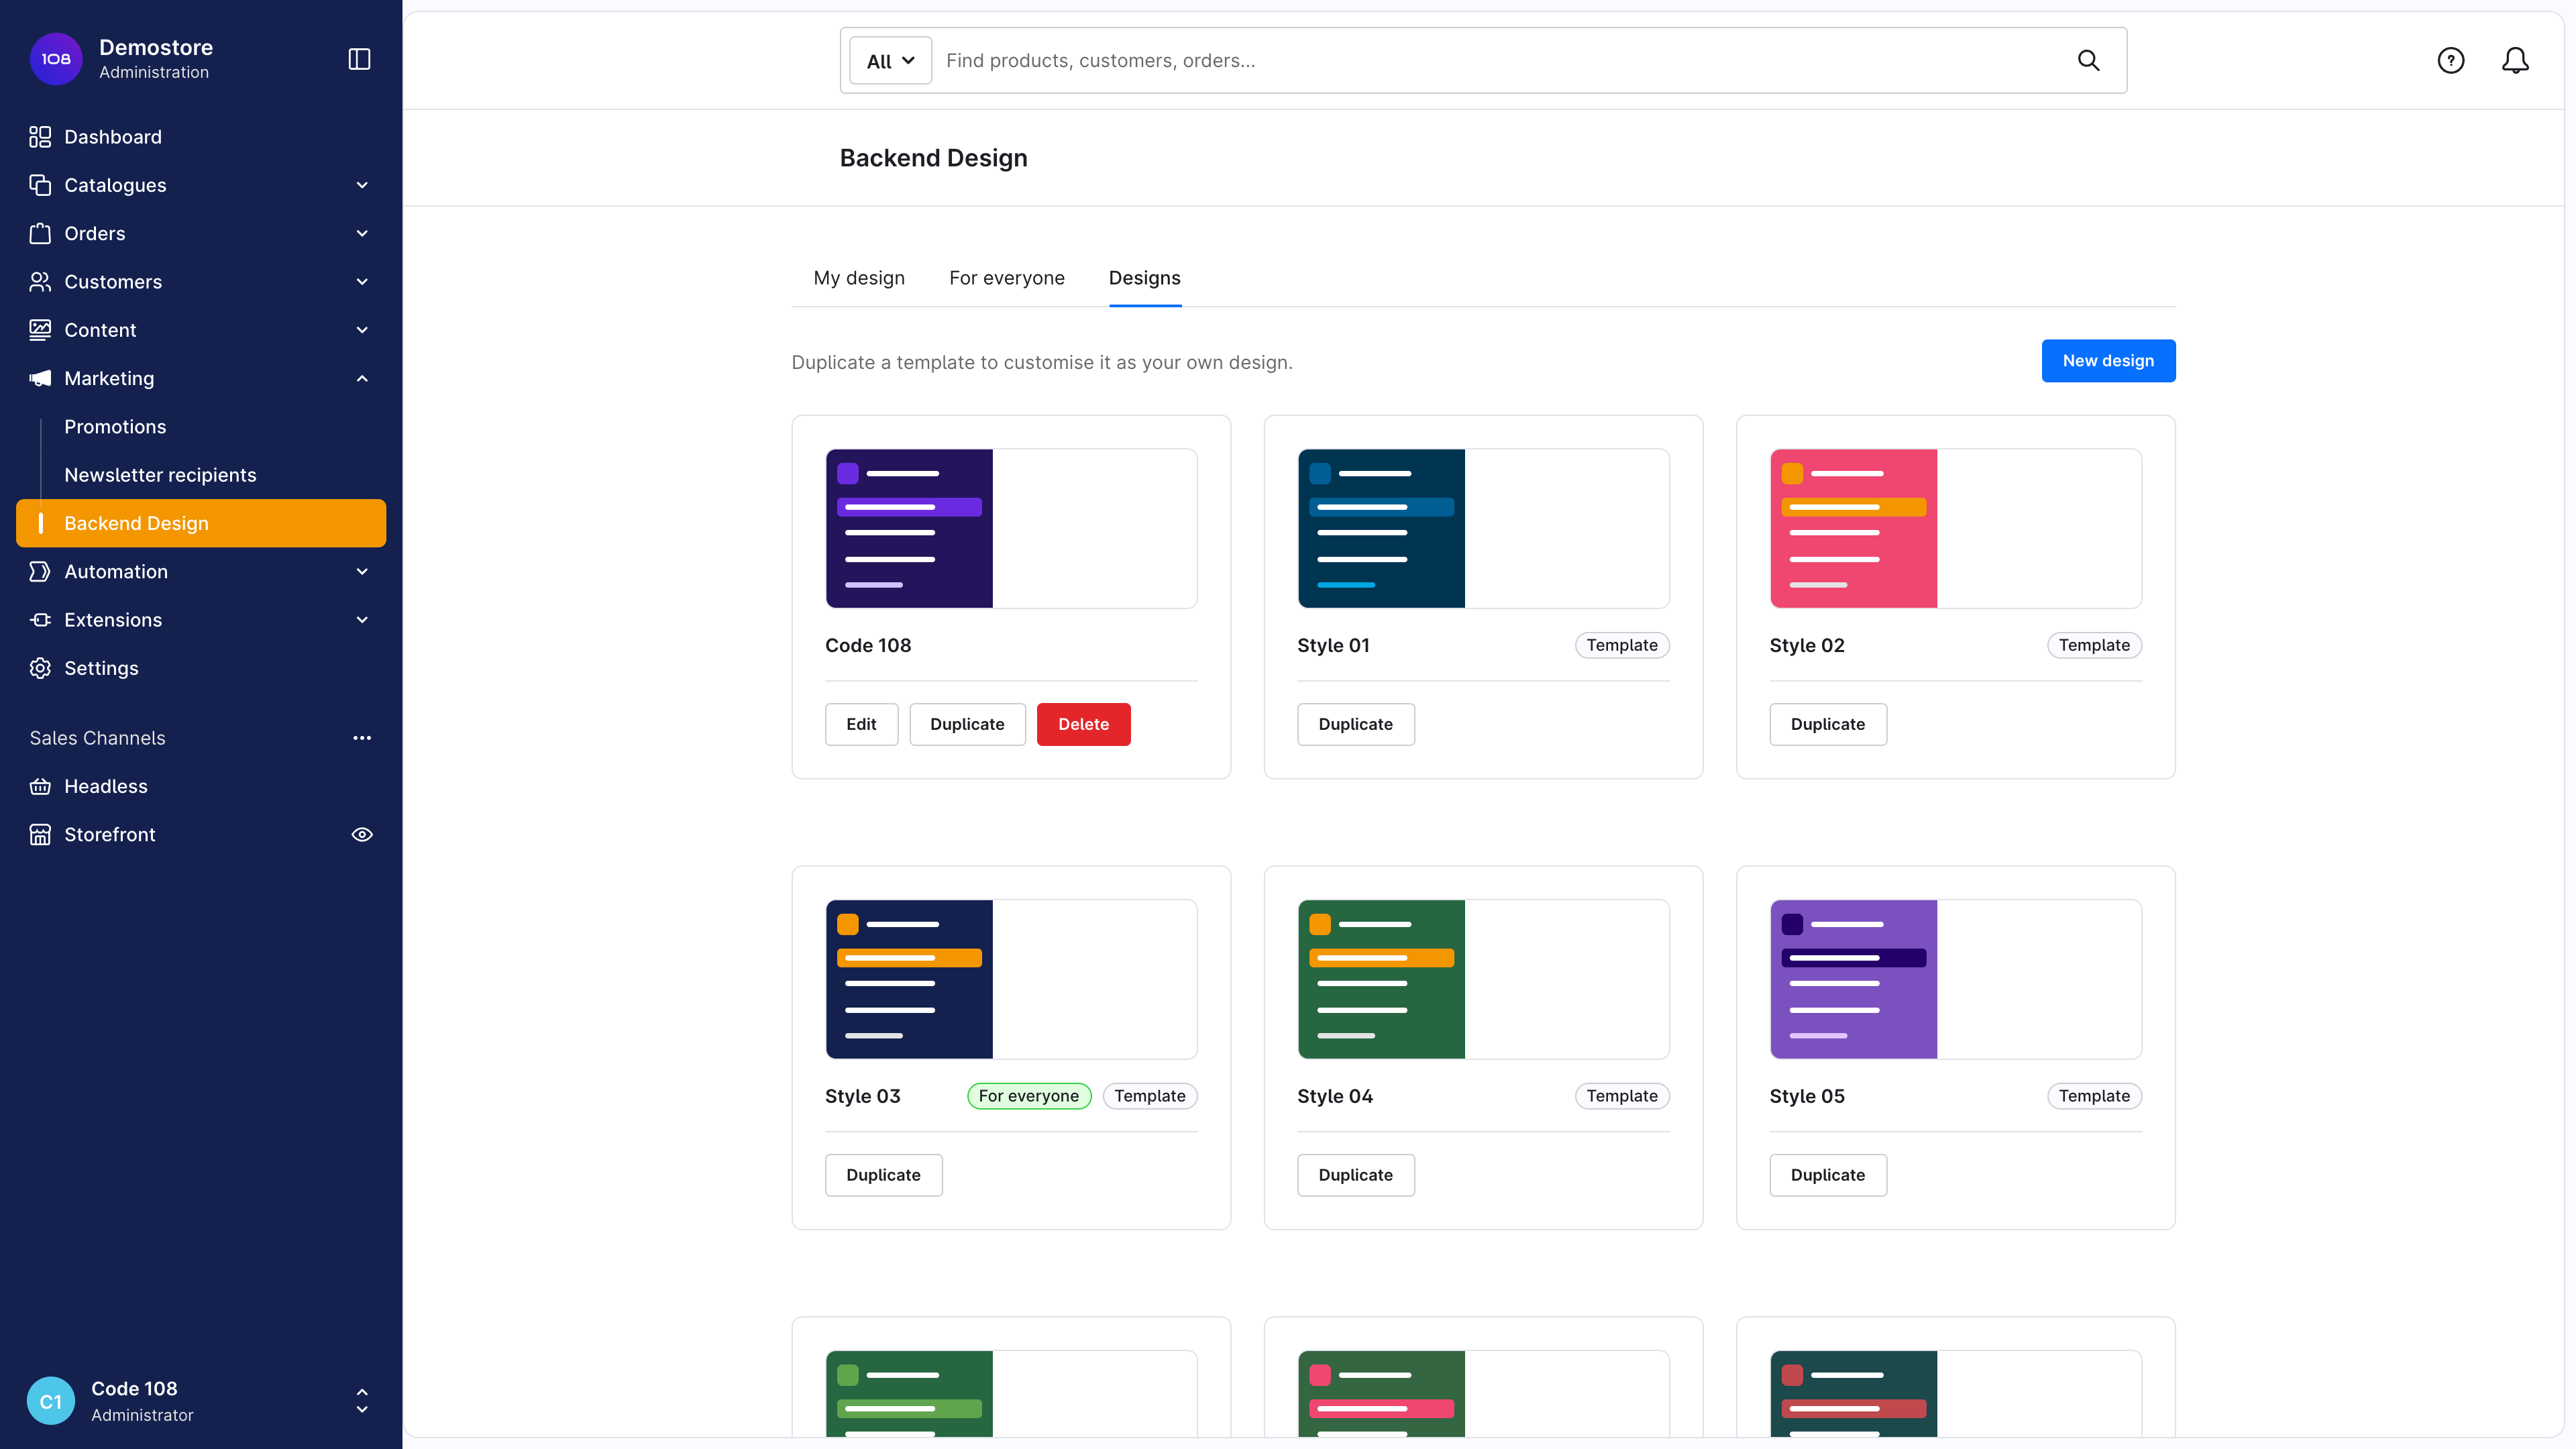Open the help question mark icon
Image resolution: width=2576 pixels, height=1449 pixels.
[x=2450, y=60]
